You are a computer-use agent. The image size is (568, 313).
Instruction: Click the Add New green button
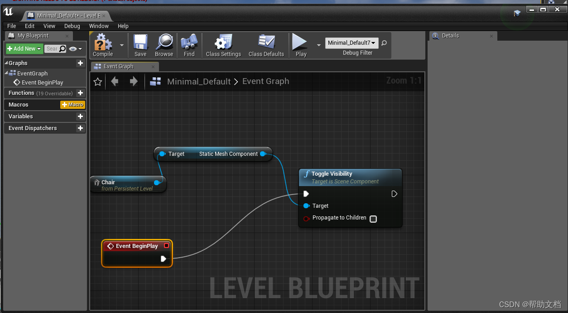pos(24,48)
